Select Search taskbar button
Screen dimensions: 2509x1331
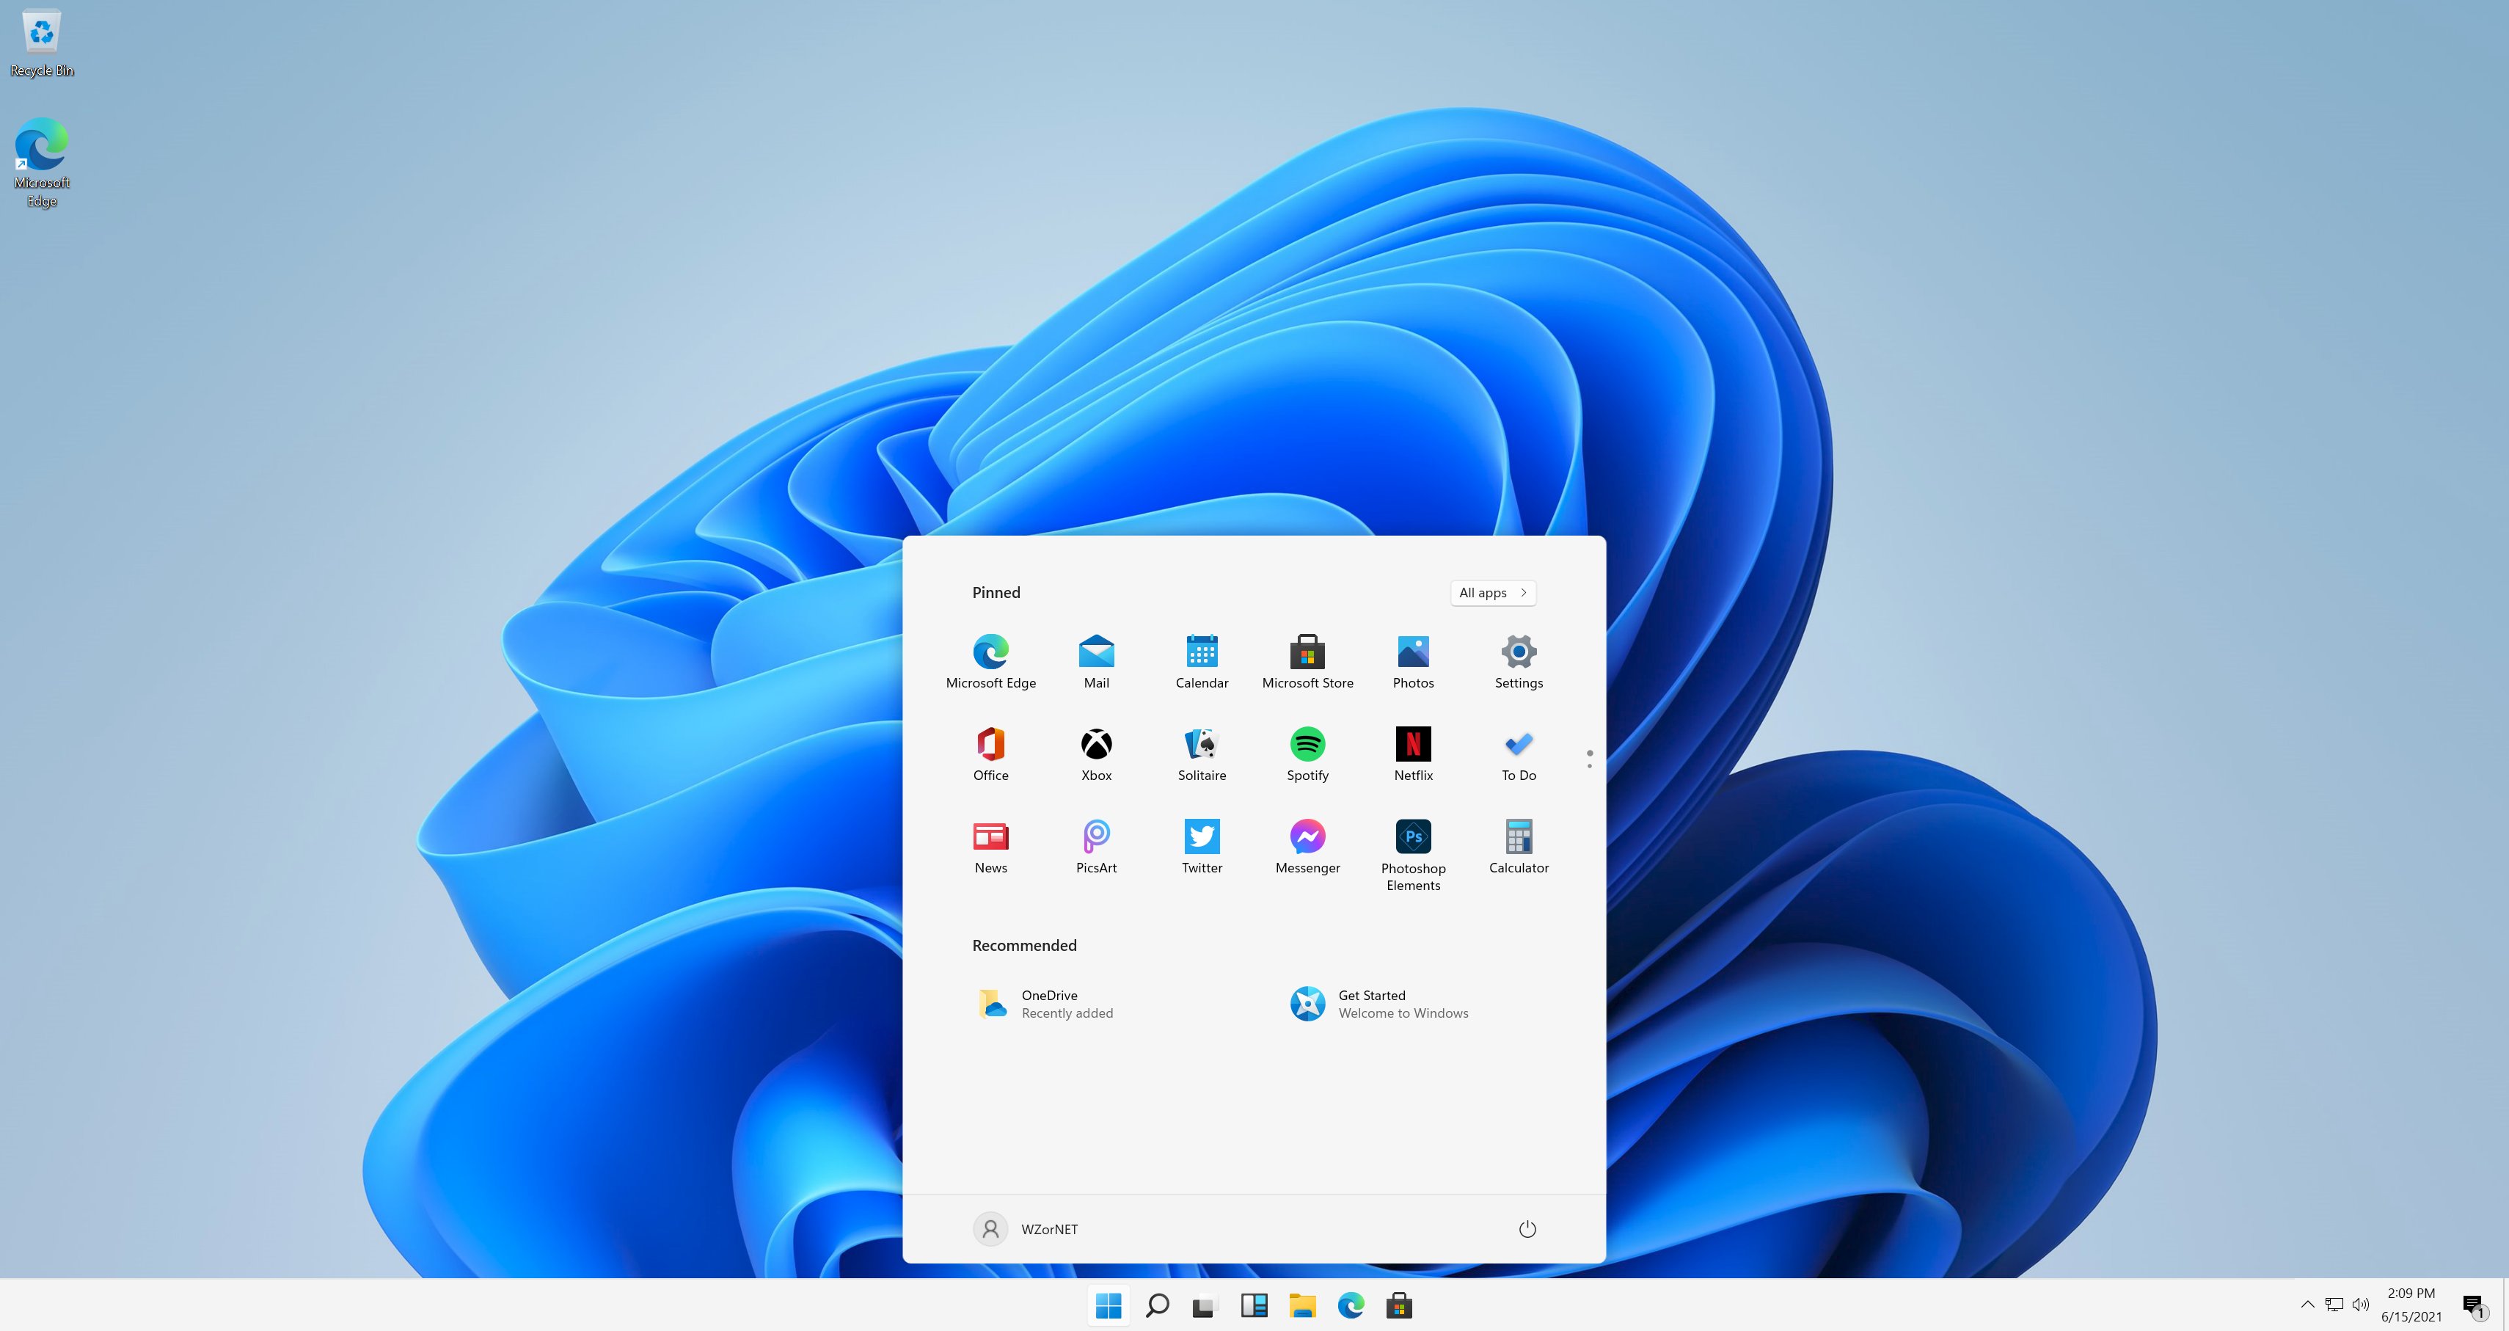(1157, 1305)
